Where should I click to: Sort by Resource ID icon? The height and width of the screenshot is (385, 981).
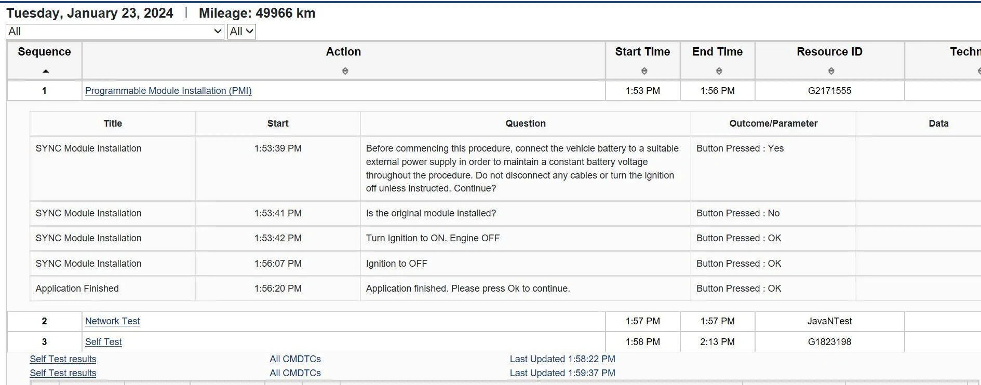click(831, 71)
